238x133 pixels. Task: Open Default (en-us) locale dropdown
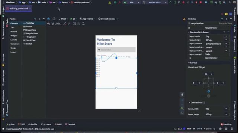[108, 19]
